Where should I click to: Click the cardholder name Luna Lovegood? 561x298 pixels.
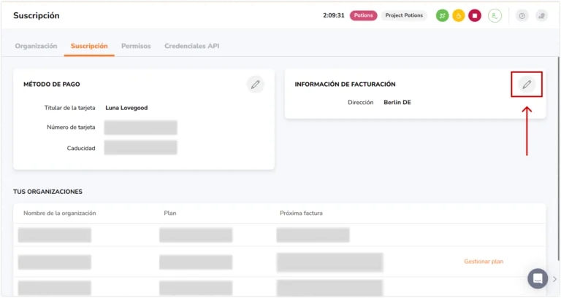tap(126, 108)
